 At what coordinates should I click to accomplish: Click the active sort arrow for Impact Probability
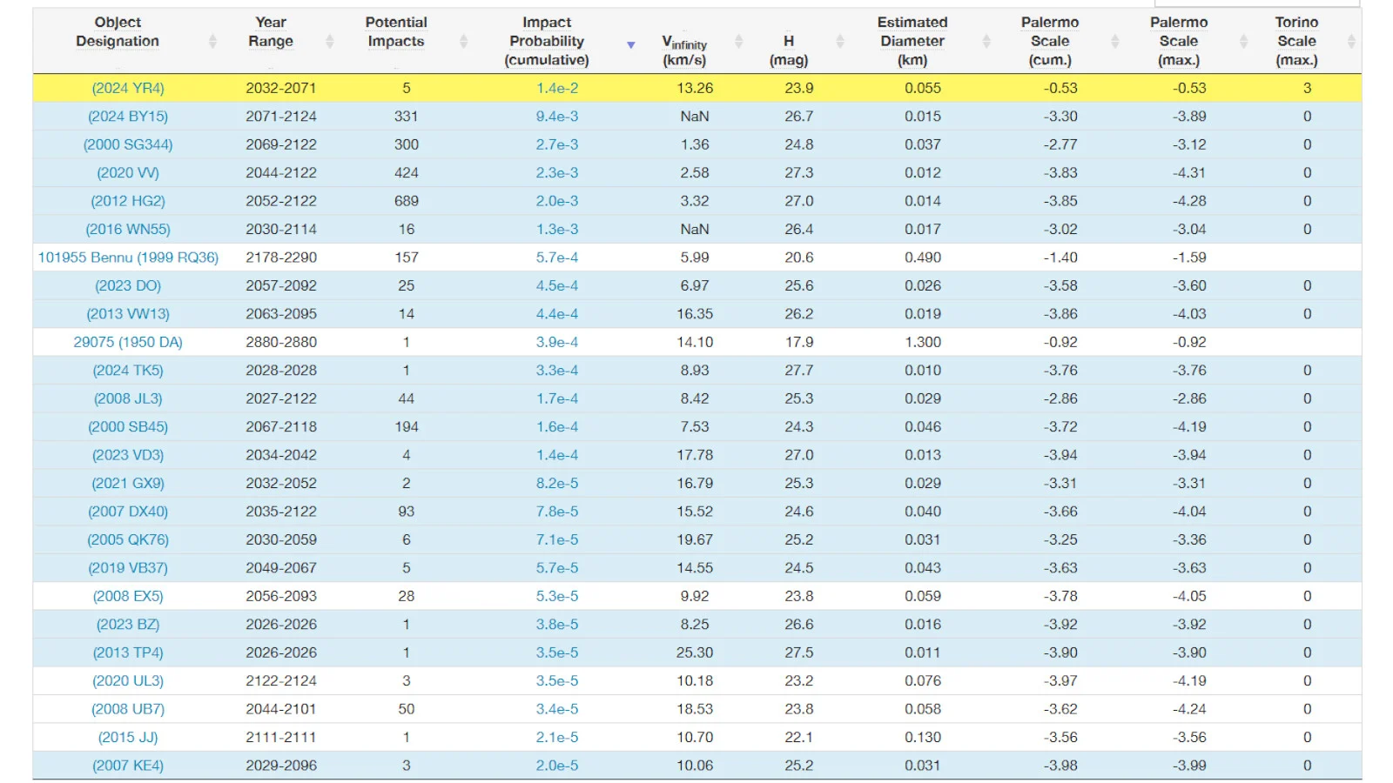coord(631,44)
